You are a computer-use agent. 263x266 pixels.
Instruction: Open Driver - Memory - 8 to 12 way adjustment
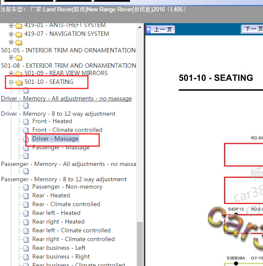[58, 114]
